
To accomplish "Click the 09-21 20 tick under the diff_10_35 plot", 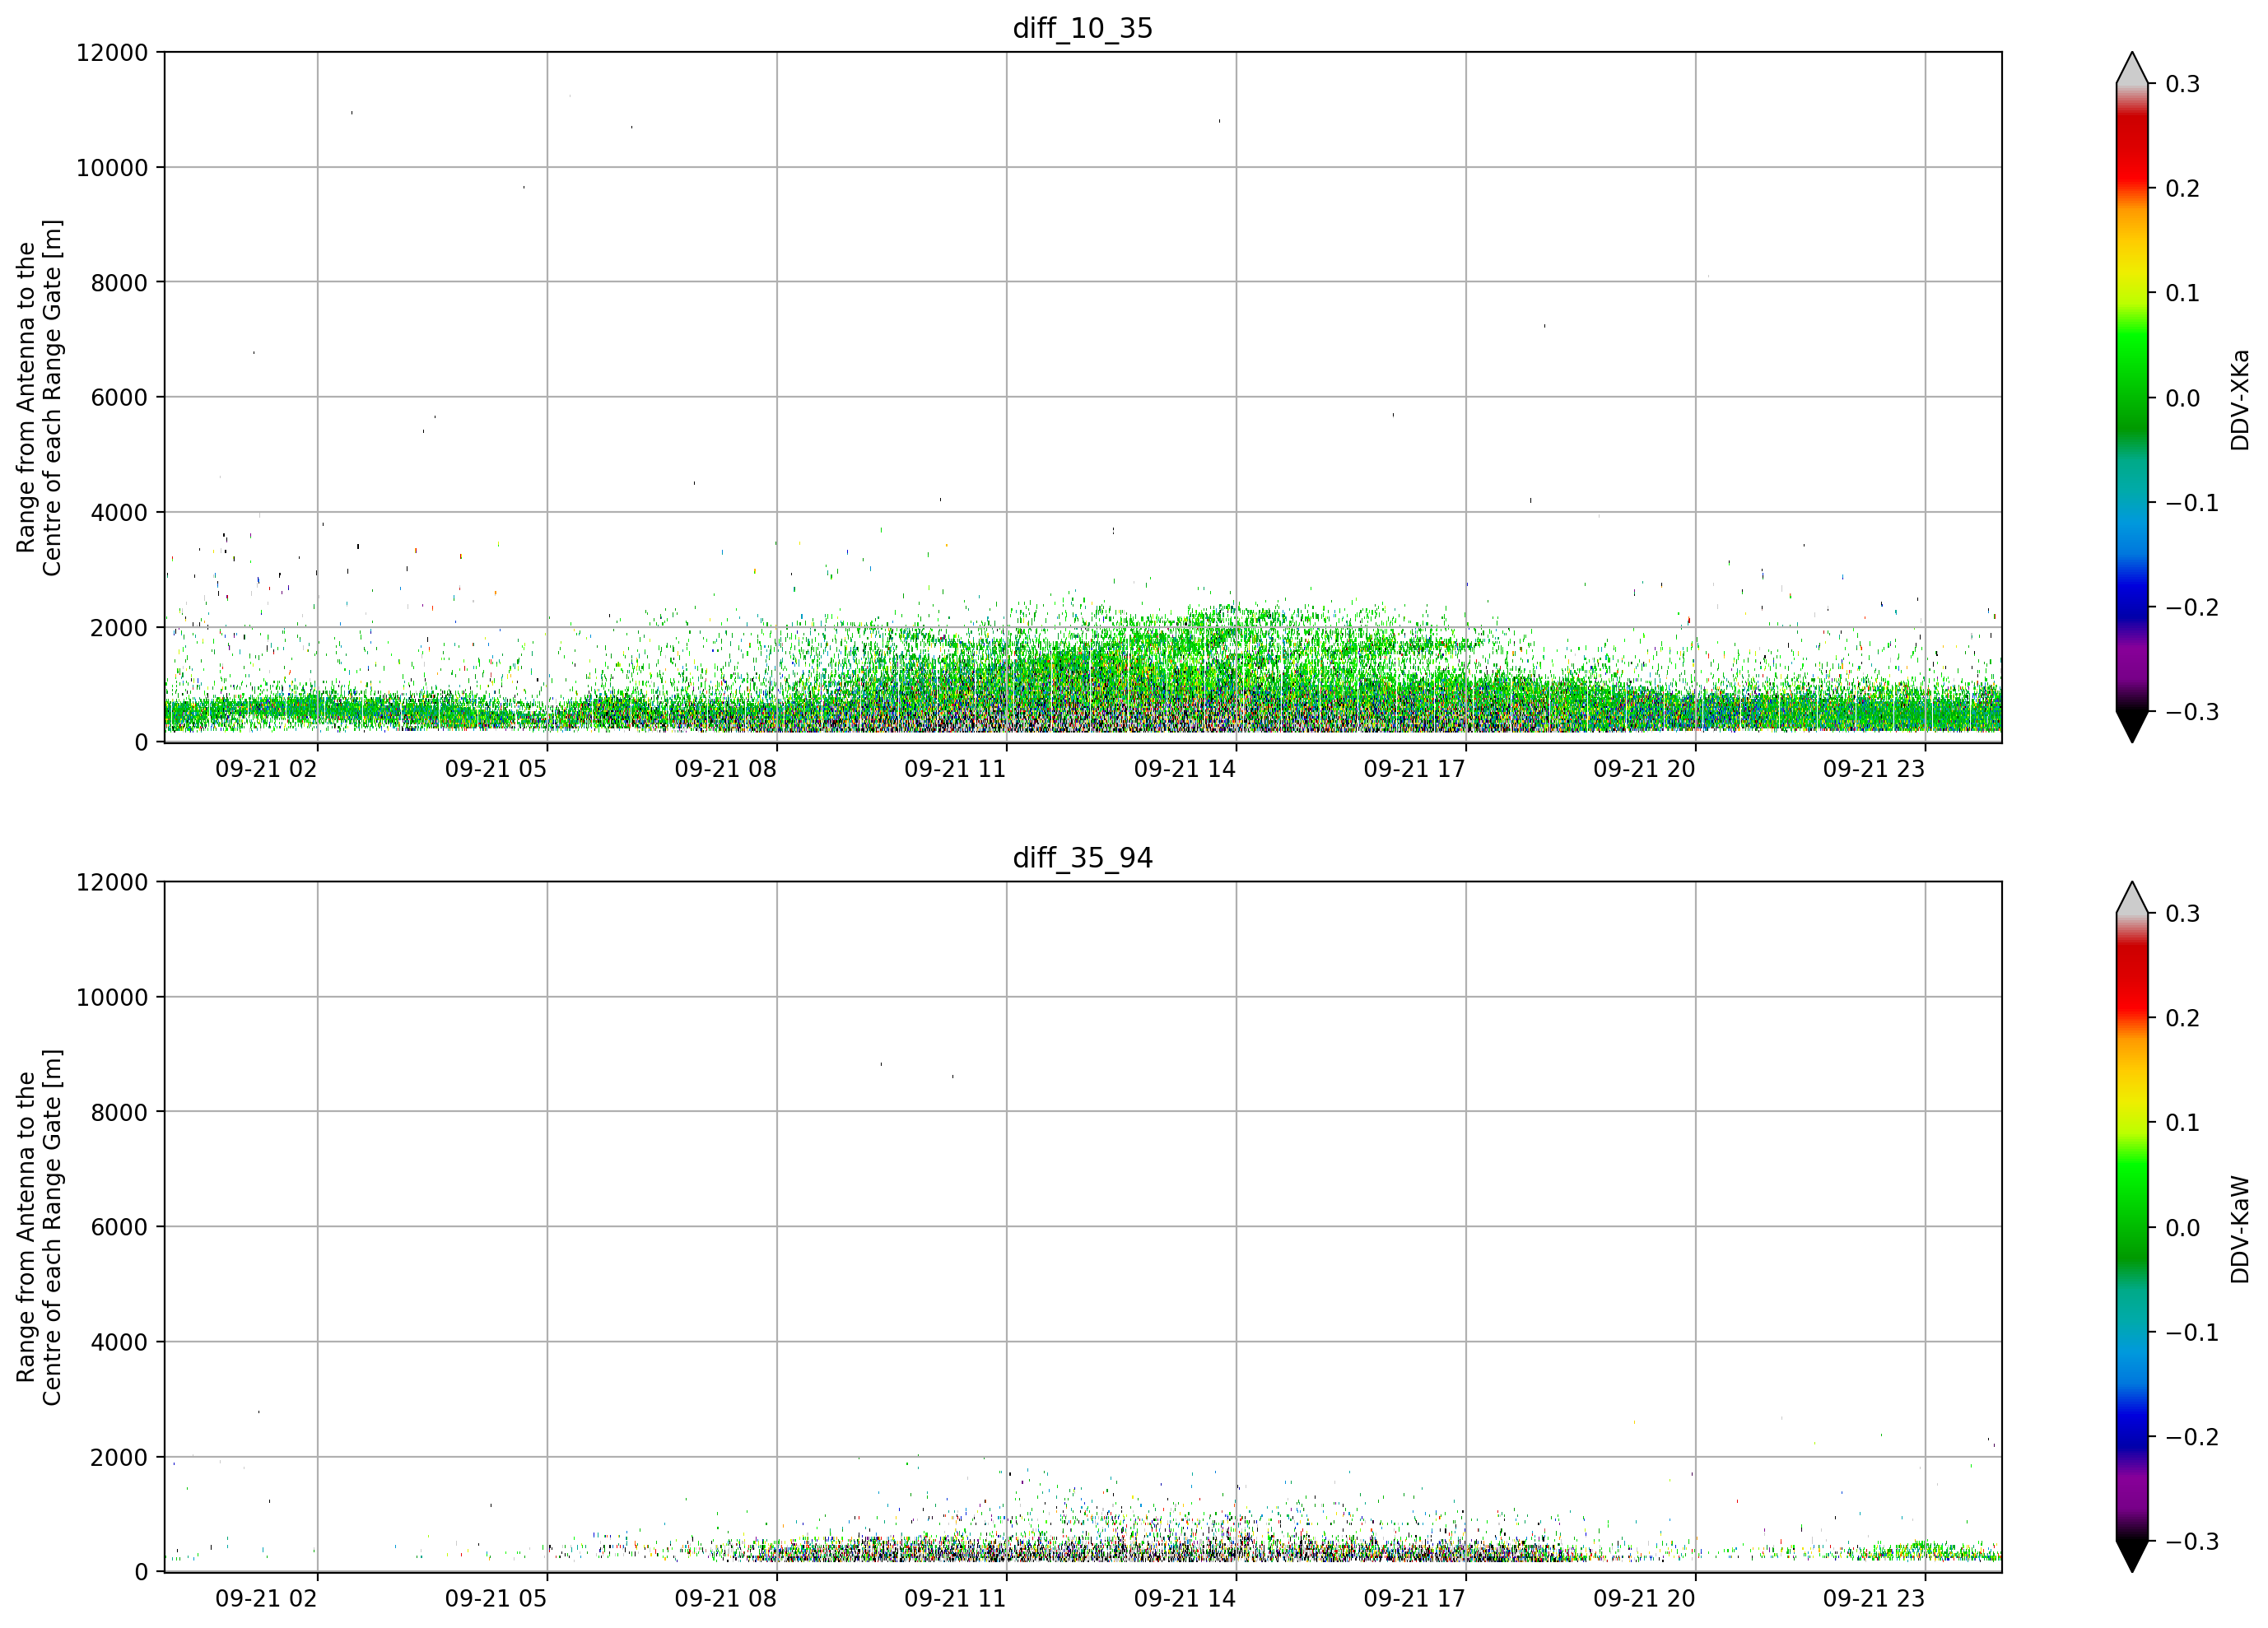I will pyautogui.click(x=1644, y=769).
